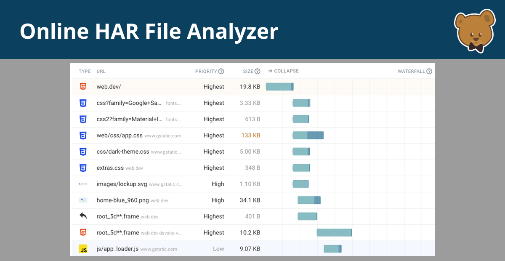This screenshot has width=505, height=261.
Task: Click the redirect arrow icon on root_5d**.frame
Action: (83, 216)
